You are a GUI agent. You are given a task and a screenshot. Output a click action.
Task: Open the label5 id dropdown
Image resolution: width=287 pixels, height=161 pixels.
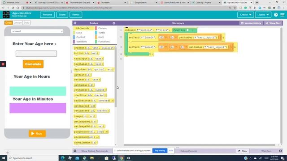[142, 47]
